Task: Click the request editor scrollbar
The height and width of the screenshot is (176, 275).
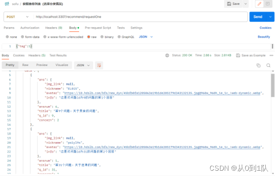Action: pos(272,46)
